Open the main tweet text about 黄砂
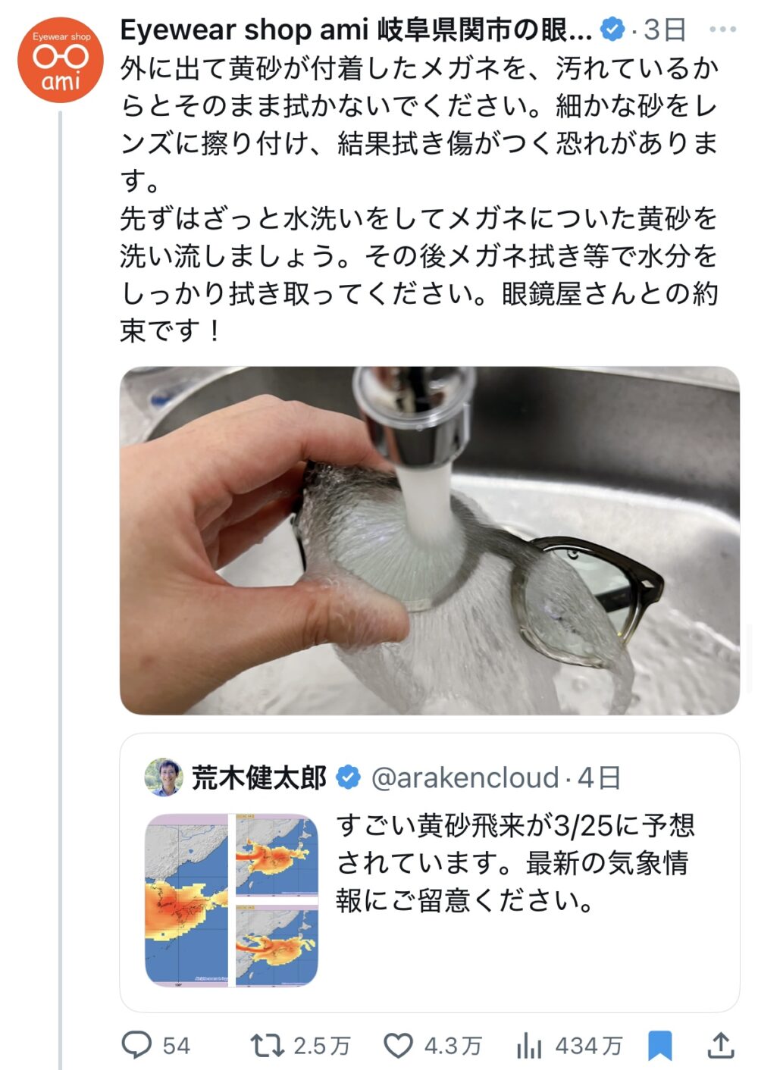Image resolution: width=758 pixels, height=1070 pixels. 419,199
